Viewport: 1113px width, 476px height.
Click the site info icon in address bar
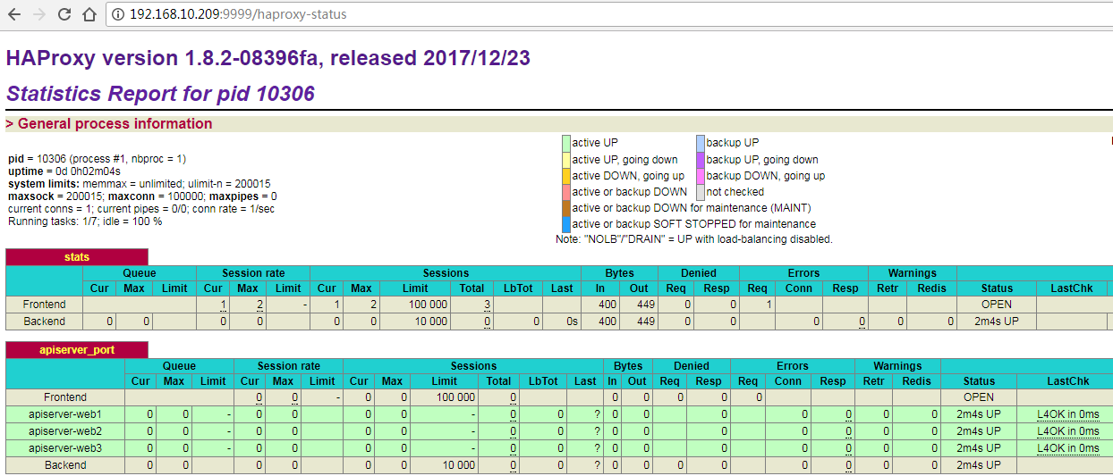pyautogui.click(x=118, y=14)
